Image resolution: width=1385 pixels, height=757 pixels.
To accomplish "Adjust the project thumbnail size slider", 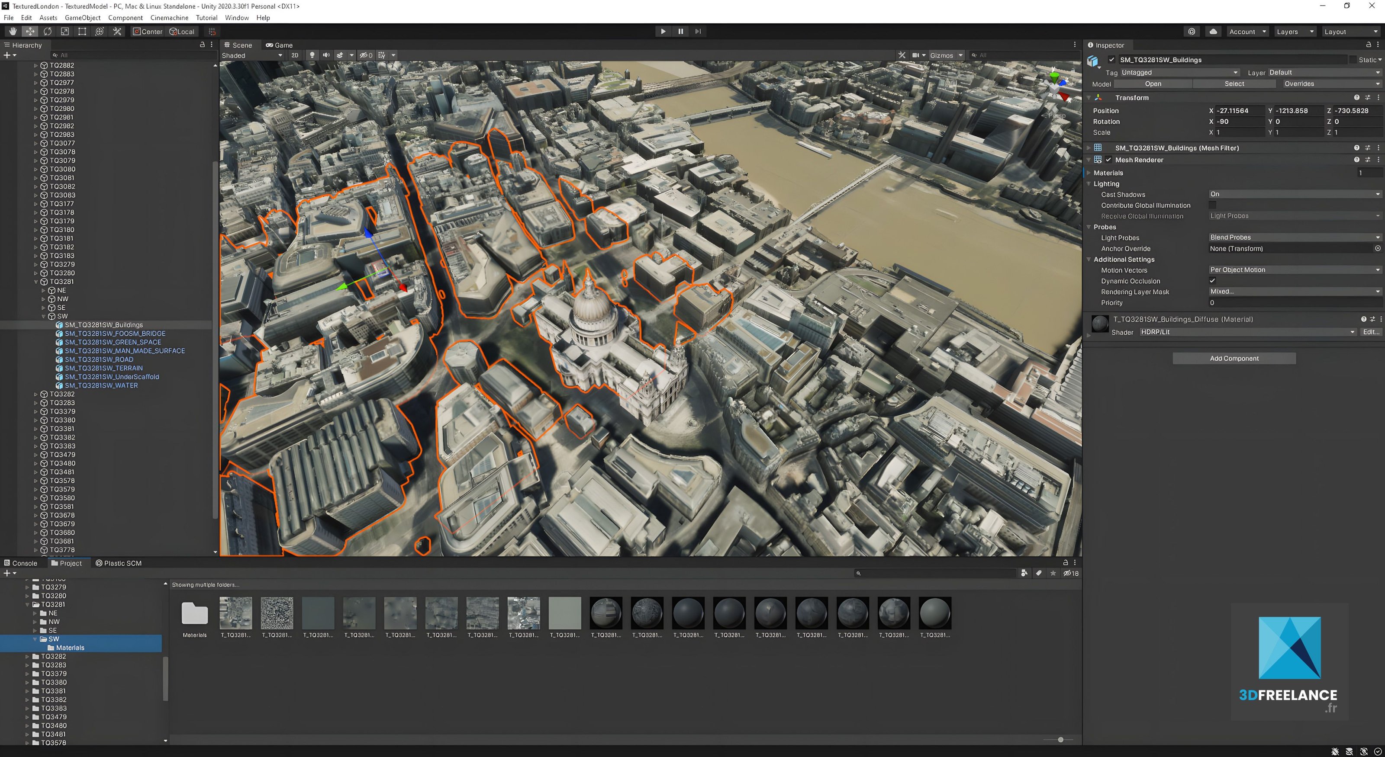I will pyautogui.click(x=1060, y=740).
